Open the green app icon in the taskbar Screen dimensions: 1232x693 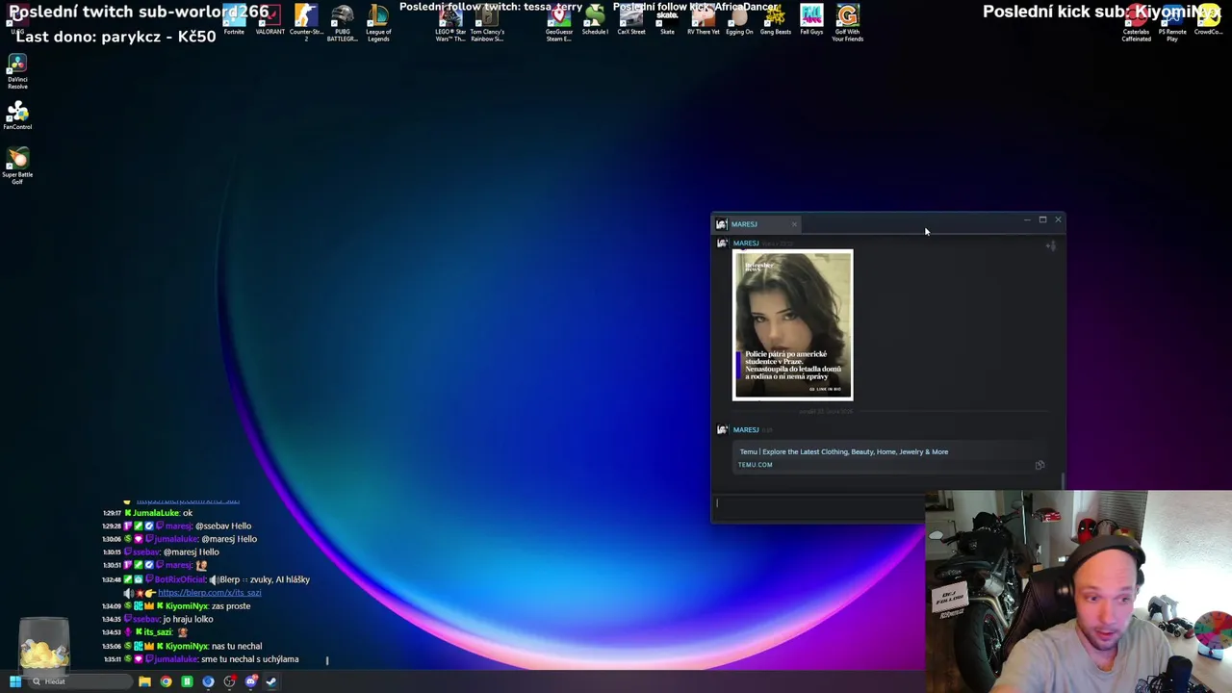[187, 681]
